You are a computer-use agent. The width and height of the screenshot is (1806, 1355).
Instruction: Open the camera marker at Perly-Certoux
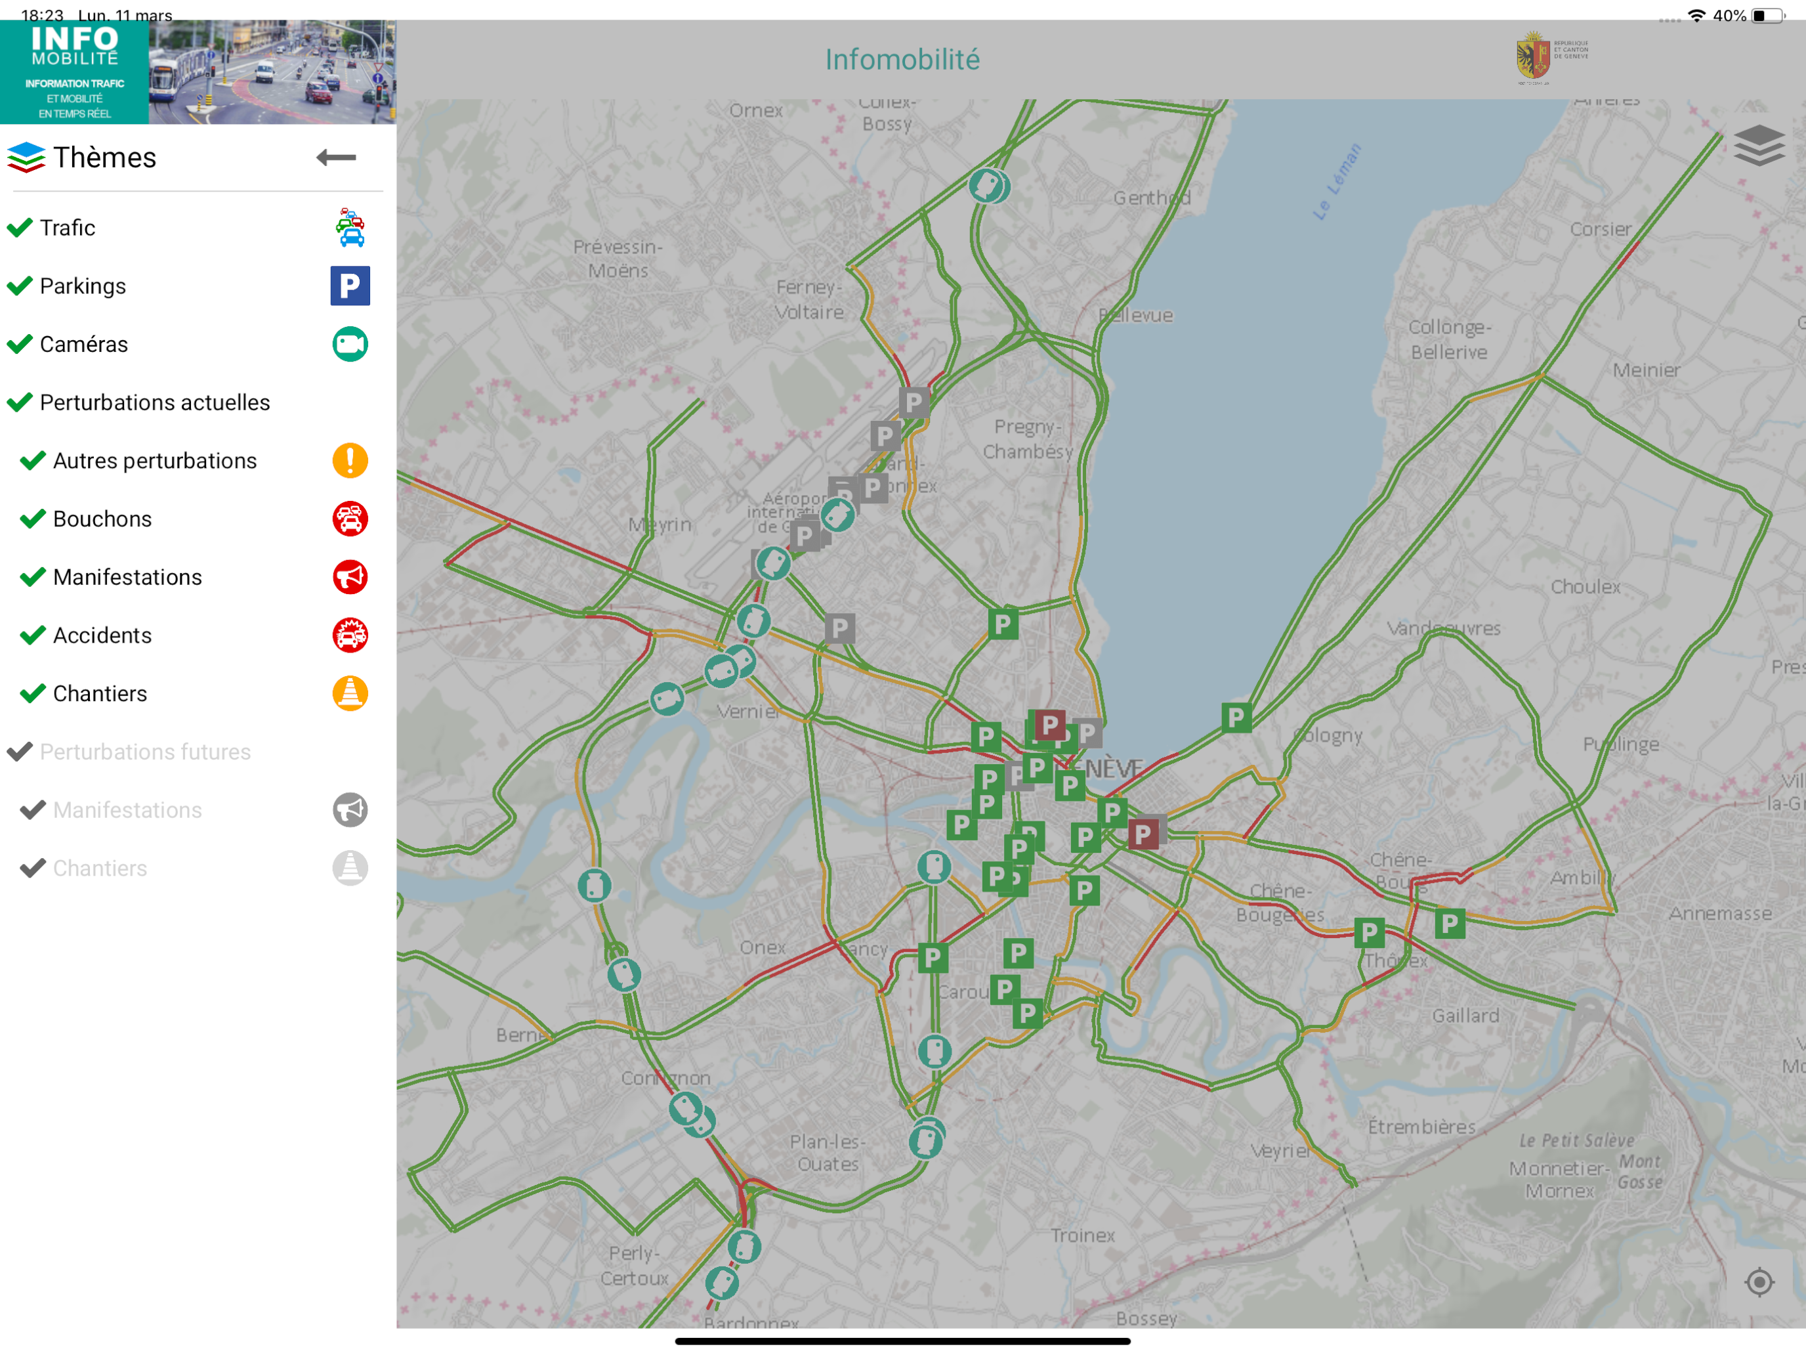tap(744, 1247)
